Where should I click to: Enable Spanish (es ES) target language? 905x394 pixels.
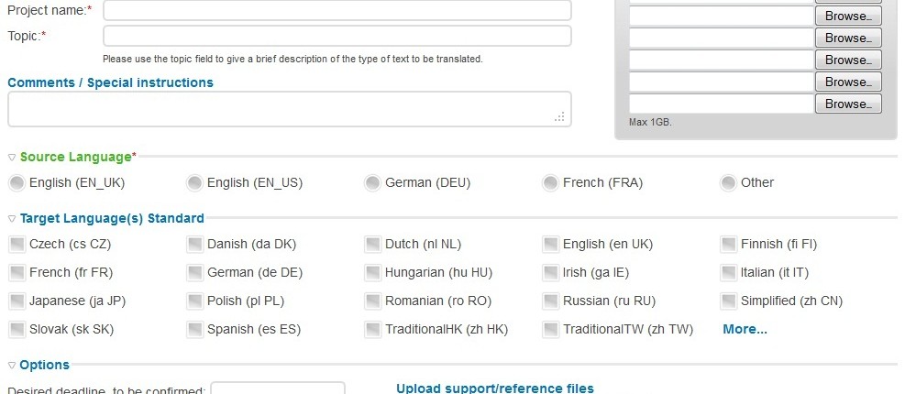[195, 330]
